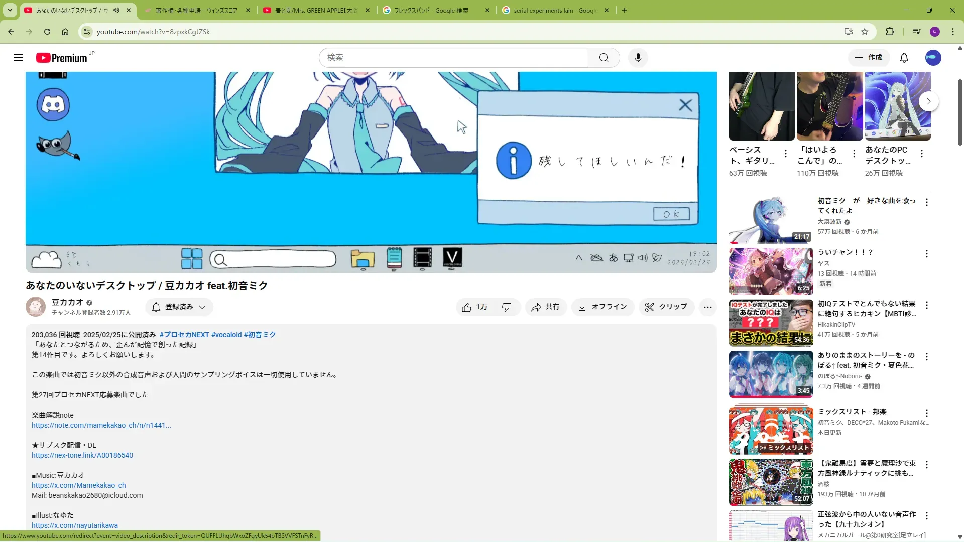Mute the tab using the speaker icon
Viewport: 964px width, 542px height.
[116, 10]
